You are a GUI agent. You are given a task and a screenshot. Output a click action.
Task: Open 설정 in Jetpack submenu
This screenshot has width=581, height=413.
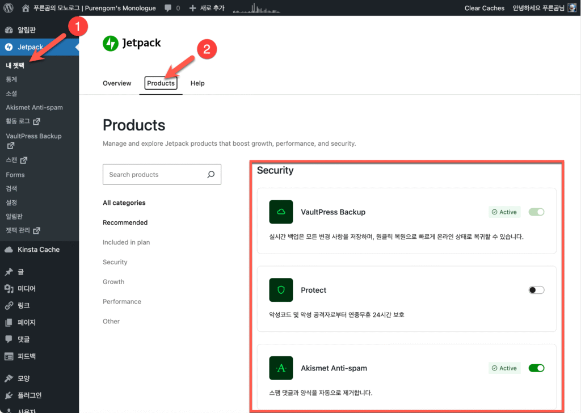click(11, 203)
